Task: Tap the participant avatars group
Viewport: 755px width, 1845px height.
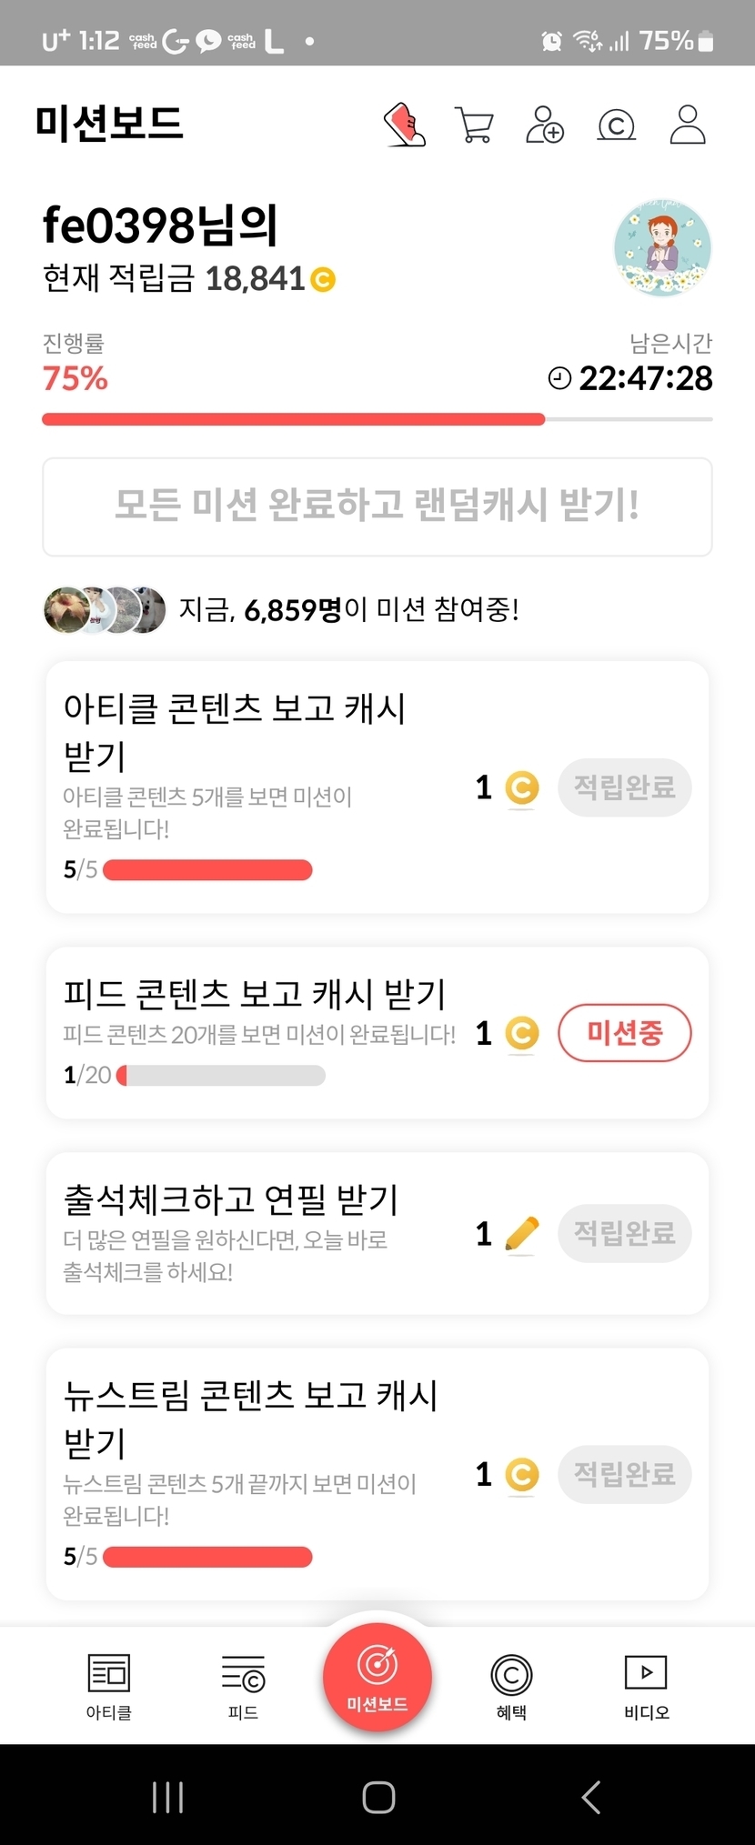Action: [105, 609]
